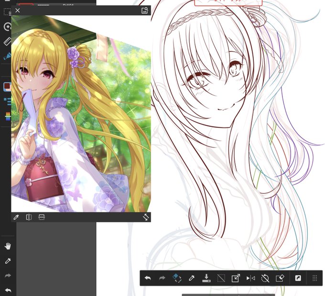The height and width of the screenshot is (296, 325).
Task: Select the ruler tool in left toolbar
Action: (x=8, y=42)
